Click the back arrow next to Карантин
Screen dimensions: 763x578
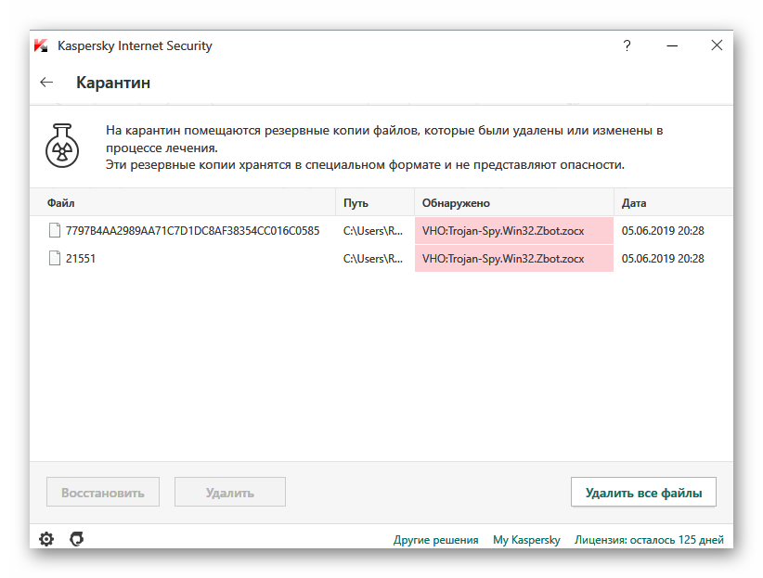46,83
